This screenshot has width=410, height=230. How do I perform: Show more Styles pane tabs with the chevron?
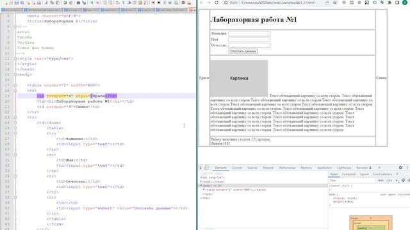pyautogui.click(x=397, y=174)
